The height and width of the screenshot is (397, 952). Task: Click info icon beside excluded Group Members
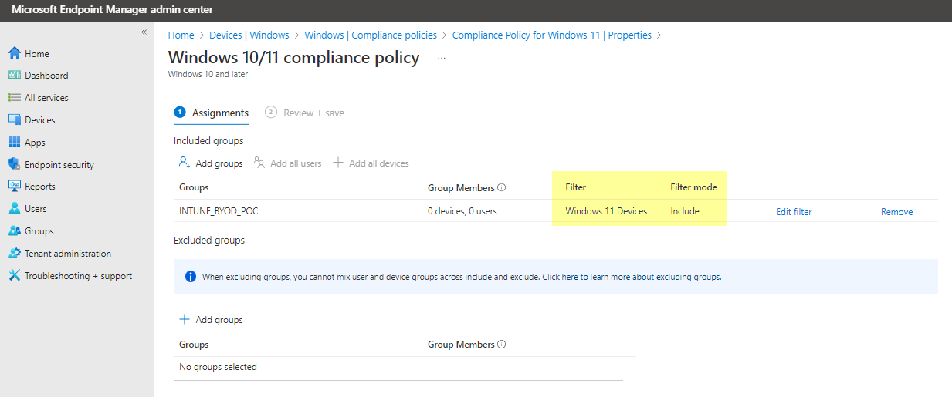coord(502,345)
